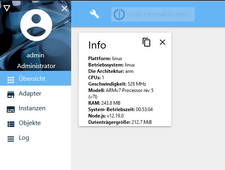Click the CPUs: 1 value
The width and height of the screenshot is (225, 170).
[x=103, y=78]
